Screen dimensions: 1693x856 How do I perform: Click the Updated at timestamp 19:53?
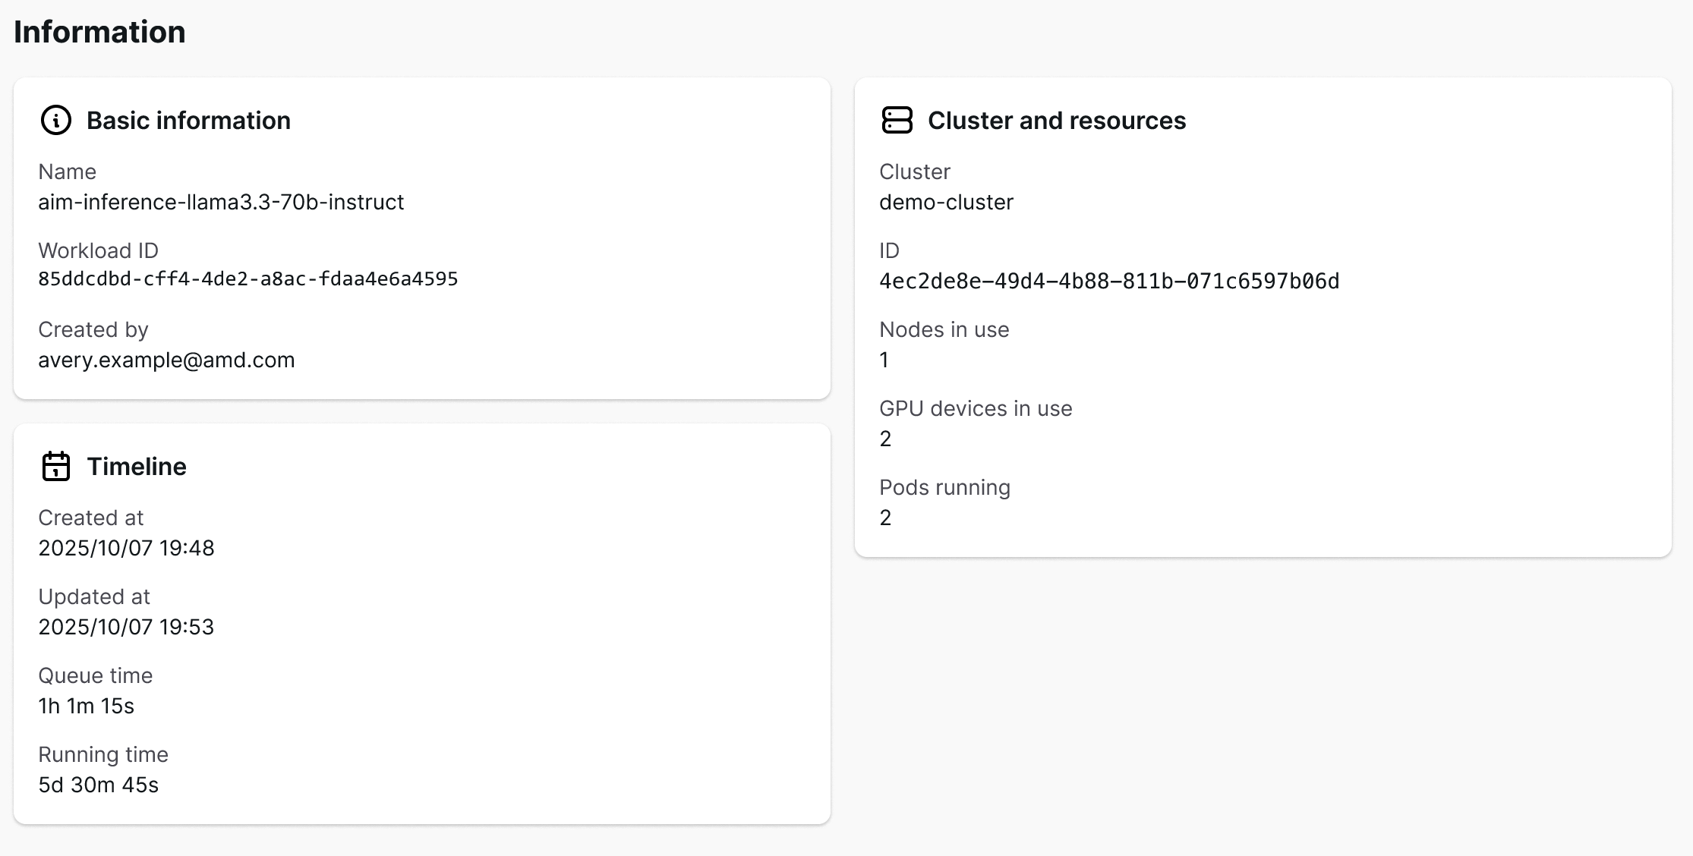[126, 627]
